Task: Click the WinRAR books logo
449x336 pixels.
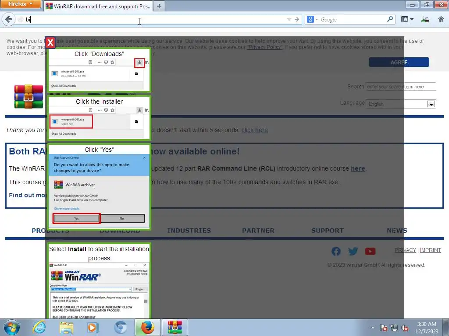Action: 29,97
